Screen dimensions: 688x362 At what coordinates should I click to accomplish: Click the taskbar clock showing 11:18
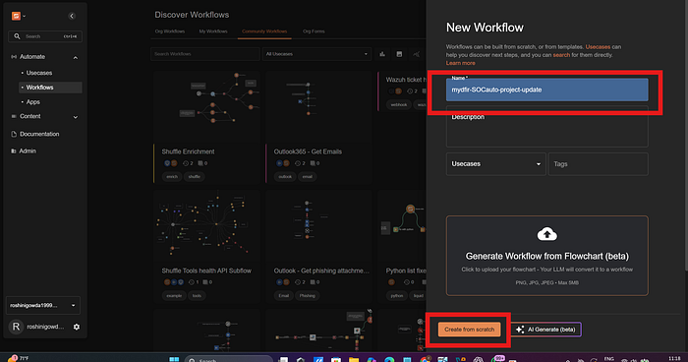click(x=675, y=359)
